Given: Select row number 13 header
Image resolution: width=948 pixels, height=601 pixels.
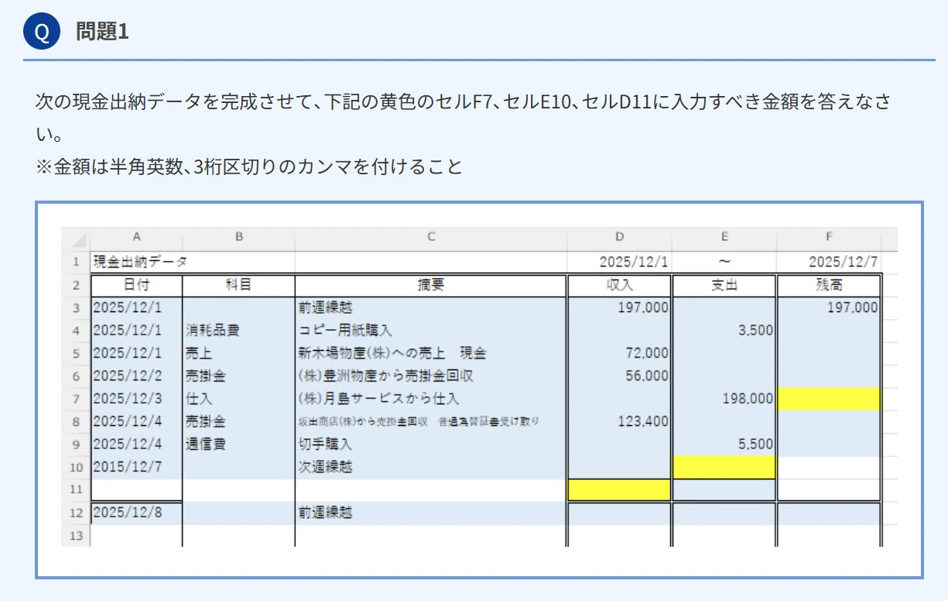Looking at the screenshot, I should click(76, 536).
